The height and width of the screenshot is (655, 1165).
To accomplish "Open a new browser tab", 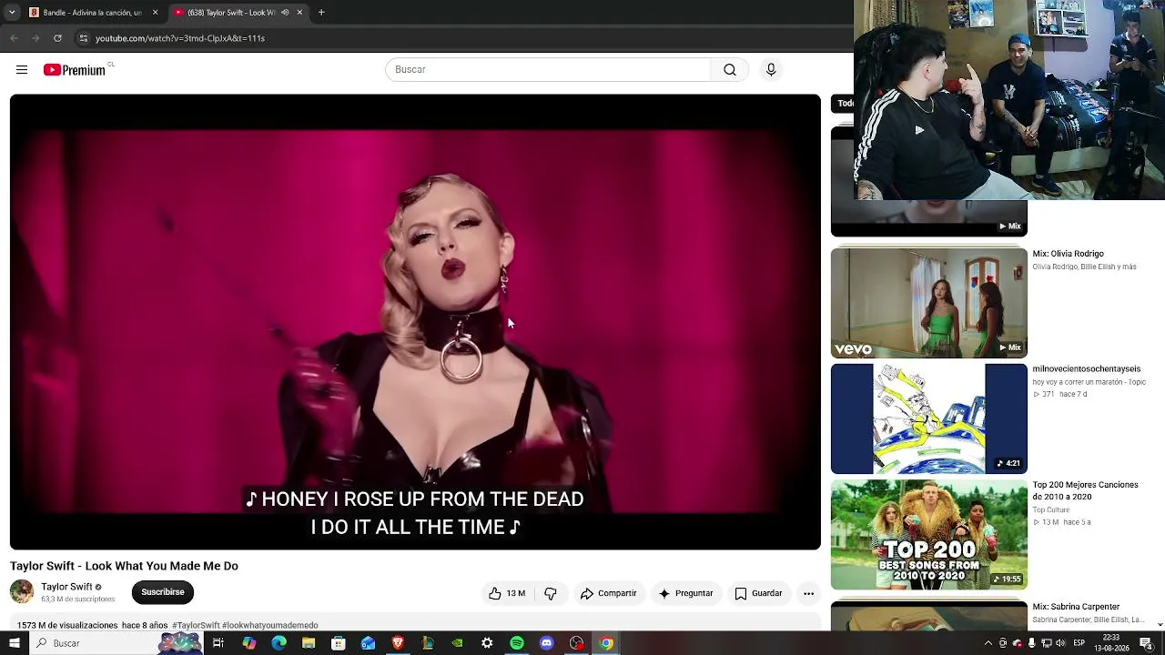I will click(321, 13).
